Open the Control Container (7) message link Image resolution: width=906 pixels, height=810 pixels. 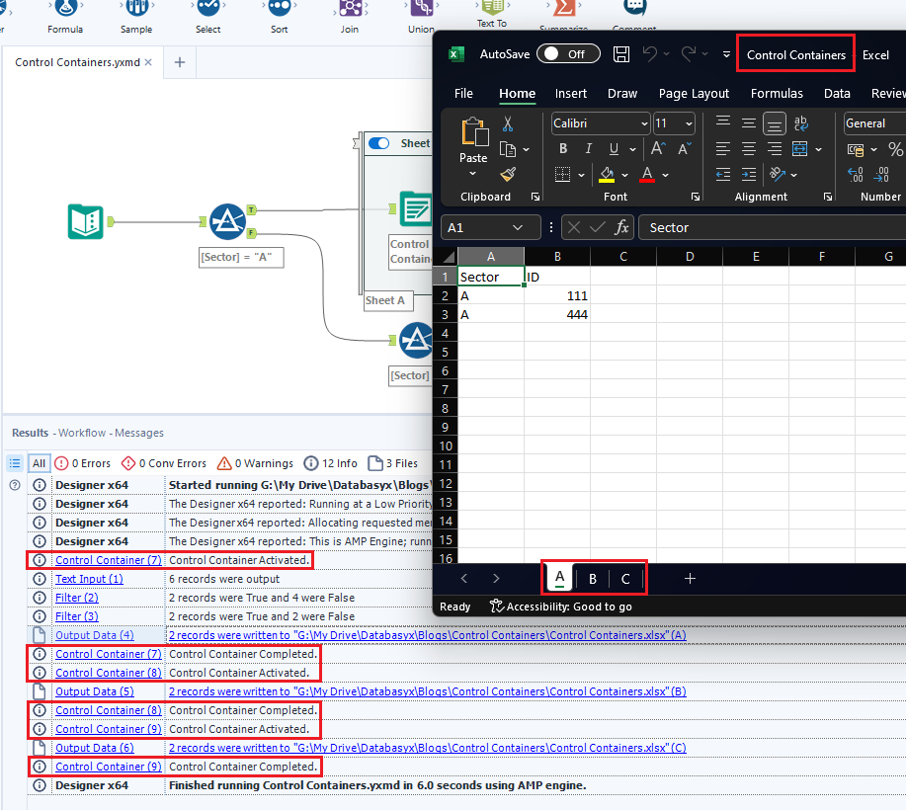point(108,559)
